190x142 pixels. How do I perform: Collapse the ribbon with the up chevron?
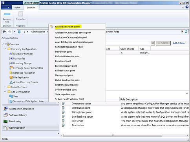(183, 7)
